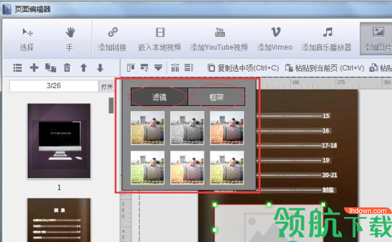This screenshot has width=392, height=242.
Task: Click the 添加音乐播放器 music player tool
Action: [x=326, y=39]
